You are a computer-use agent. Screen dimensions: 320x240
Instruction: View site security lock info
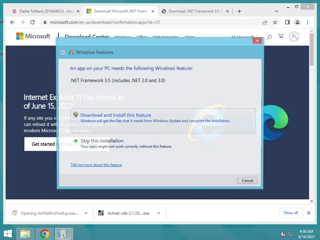tap(45, 22)
